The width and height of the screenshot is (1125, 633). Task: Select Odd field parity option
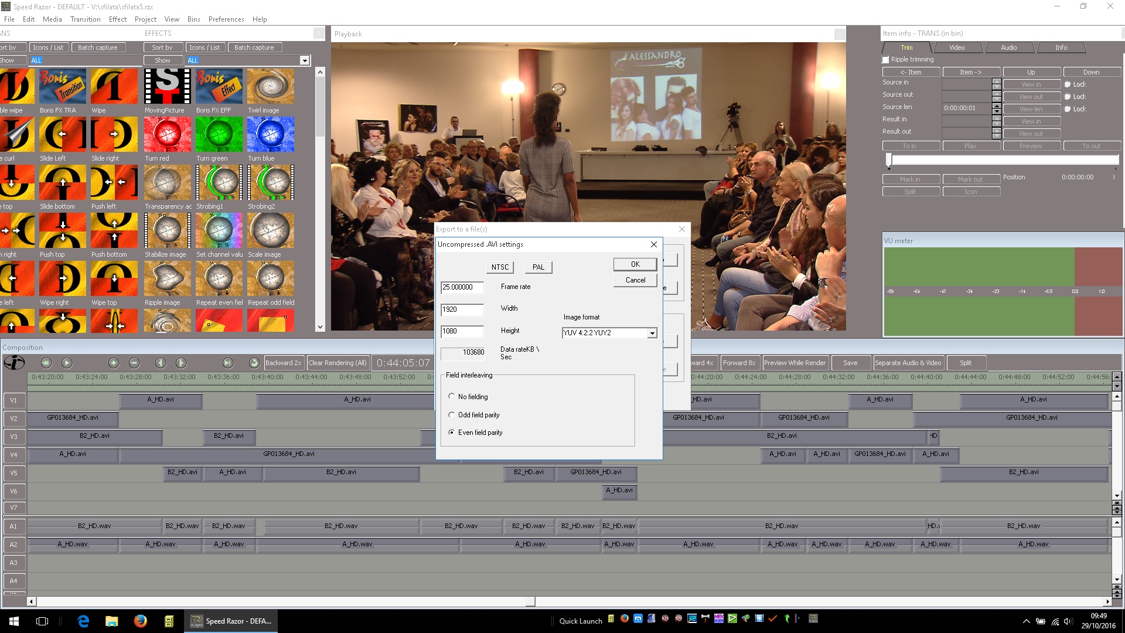(451, 415)
